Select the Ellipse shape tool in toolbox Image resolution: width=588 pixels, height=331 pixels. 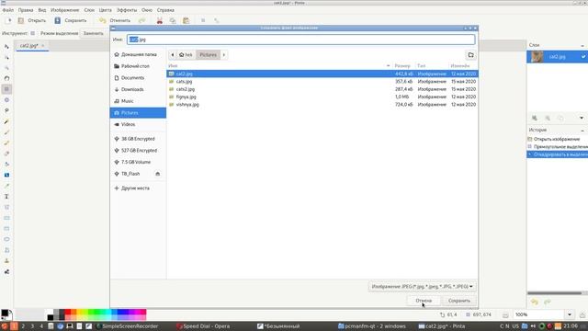6,239
